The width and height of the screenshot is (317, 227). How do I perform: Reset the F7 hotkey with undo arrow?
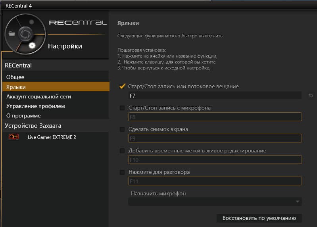point(311,96)
